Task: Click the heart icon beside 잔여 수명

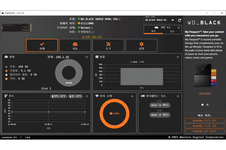Action: pos(97,96)
